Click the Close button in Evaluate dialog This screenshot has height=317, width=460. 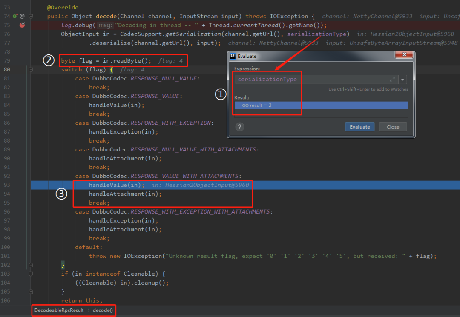coord(393,127)
